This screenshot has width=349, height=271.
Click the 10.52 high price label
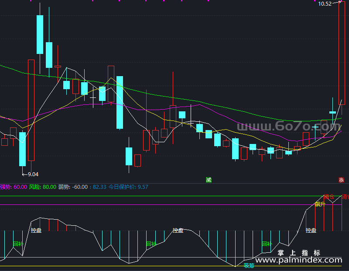[325, 4]
